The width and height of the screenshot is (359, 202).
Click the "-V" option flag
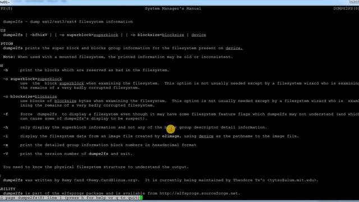click(6, 154)
